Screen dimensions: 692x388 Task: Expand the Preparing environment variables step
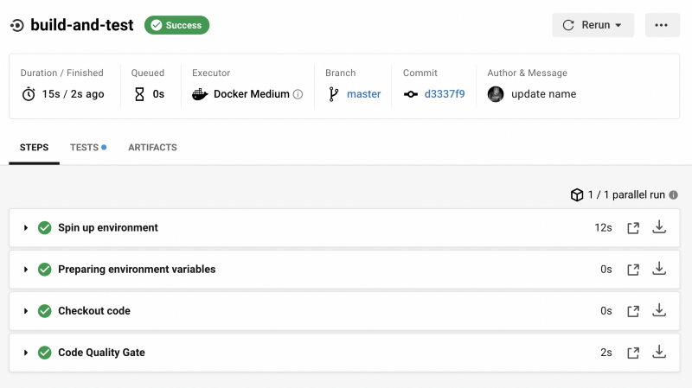[26, 270]
